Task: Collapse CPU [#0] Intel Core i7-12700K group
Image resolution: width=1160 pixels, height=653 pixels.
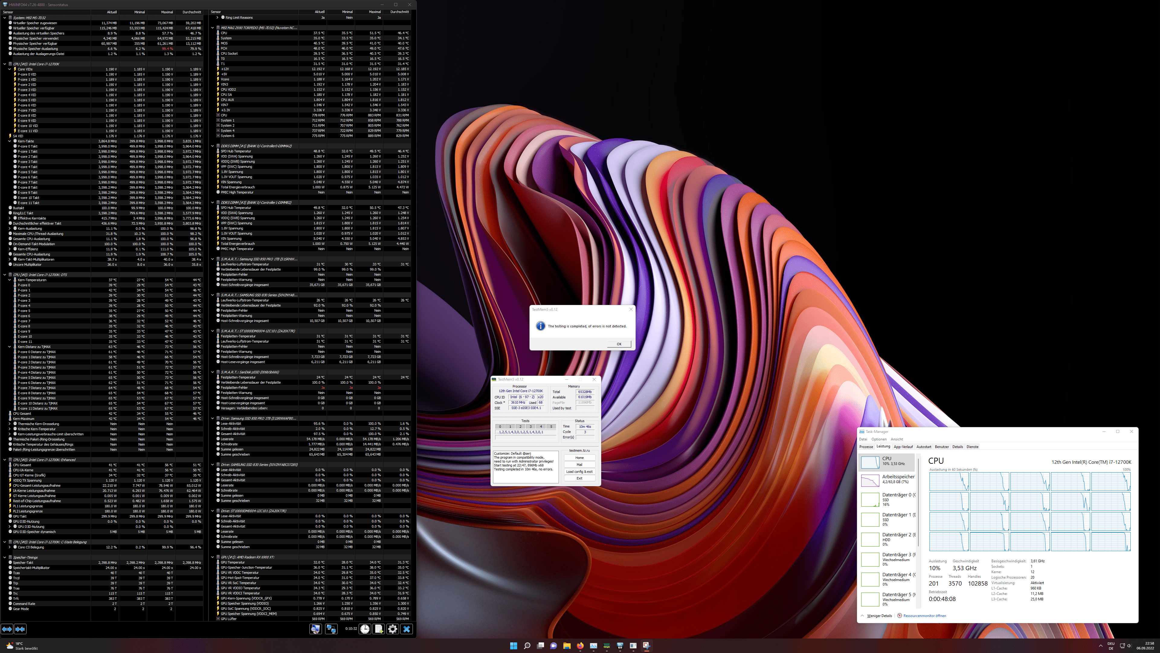Action: click(x=5, y=64)
